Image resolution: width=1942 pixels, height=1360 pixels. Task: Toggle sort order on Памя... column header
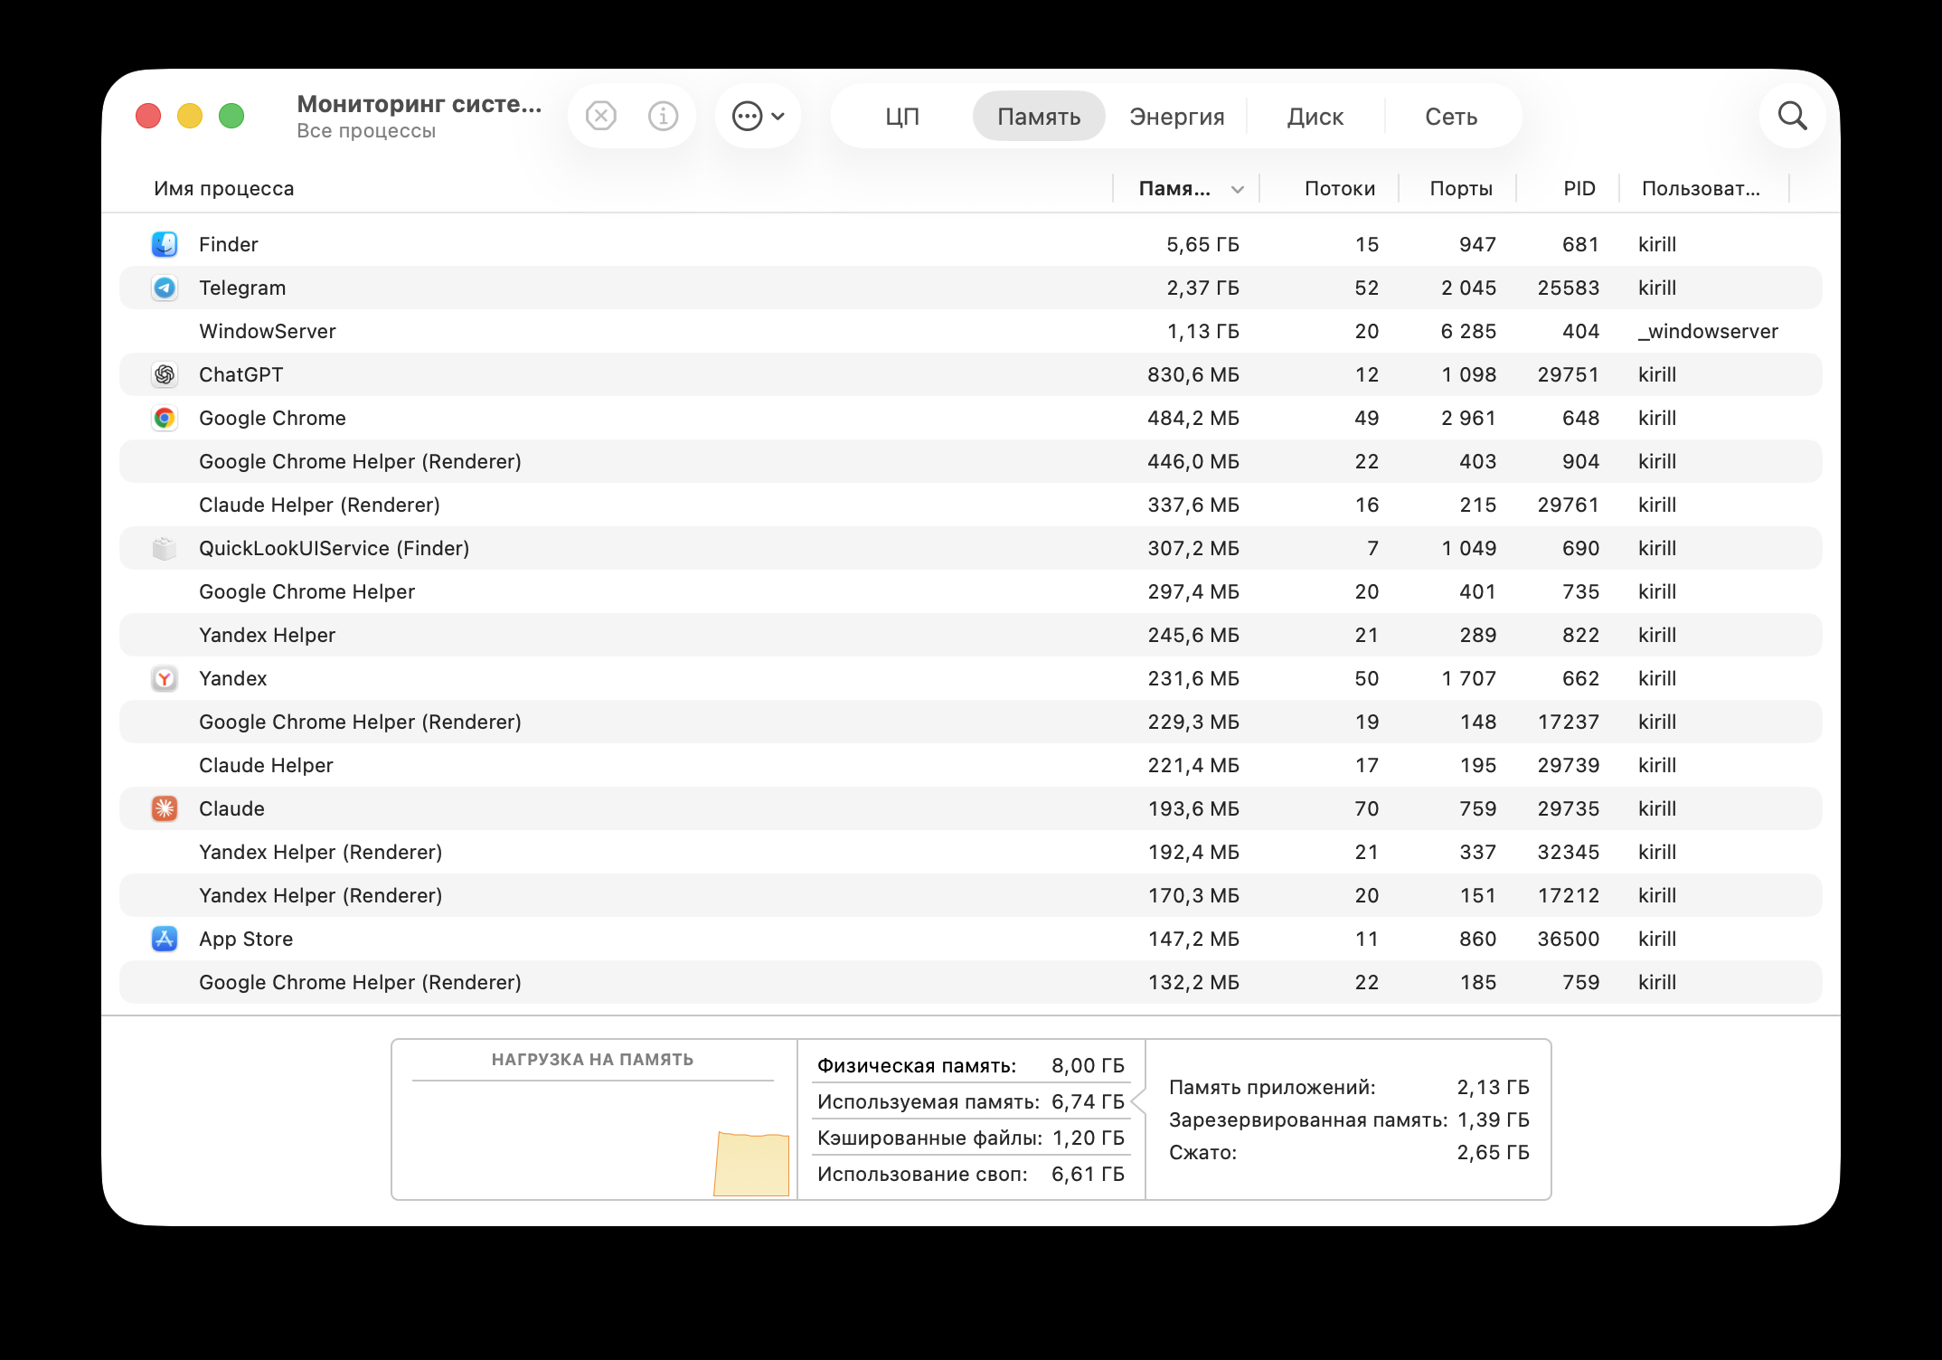(x=1188, y=189)
